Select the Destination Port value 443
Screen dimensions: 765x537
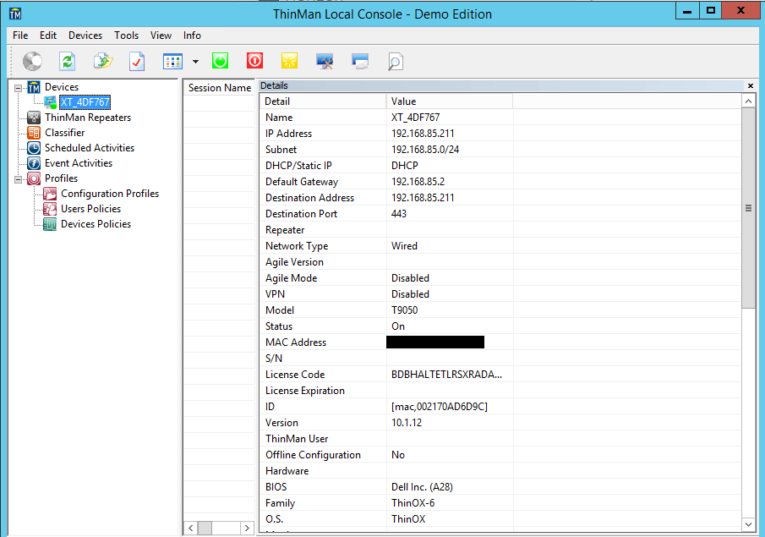tap(399, 214)
